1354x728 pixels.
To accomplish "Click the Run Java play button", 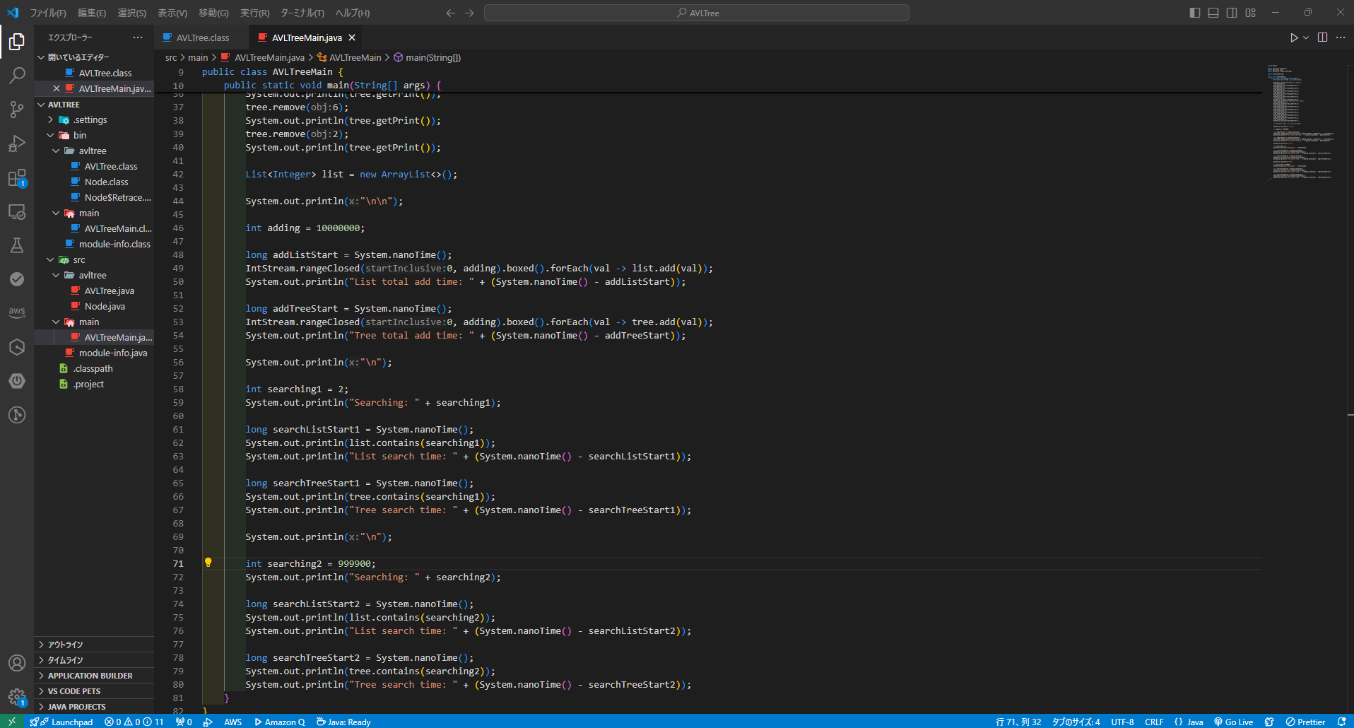I will 1293,37.
